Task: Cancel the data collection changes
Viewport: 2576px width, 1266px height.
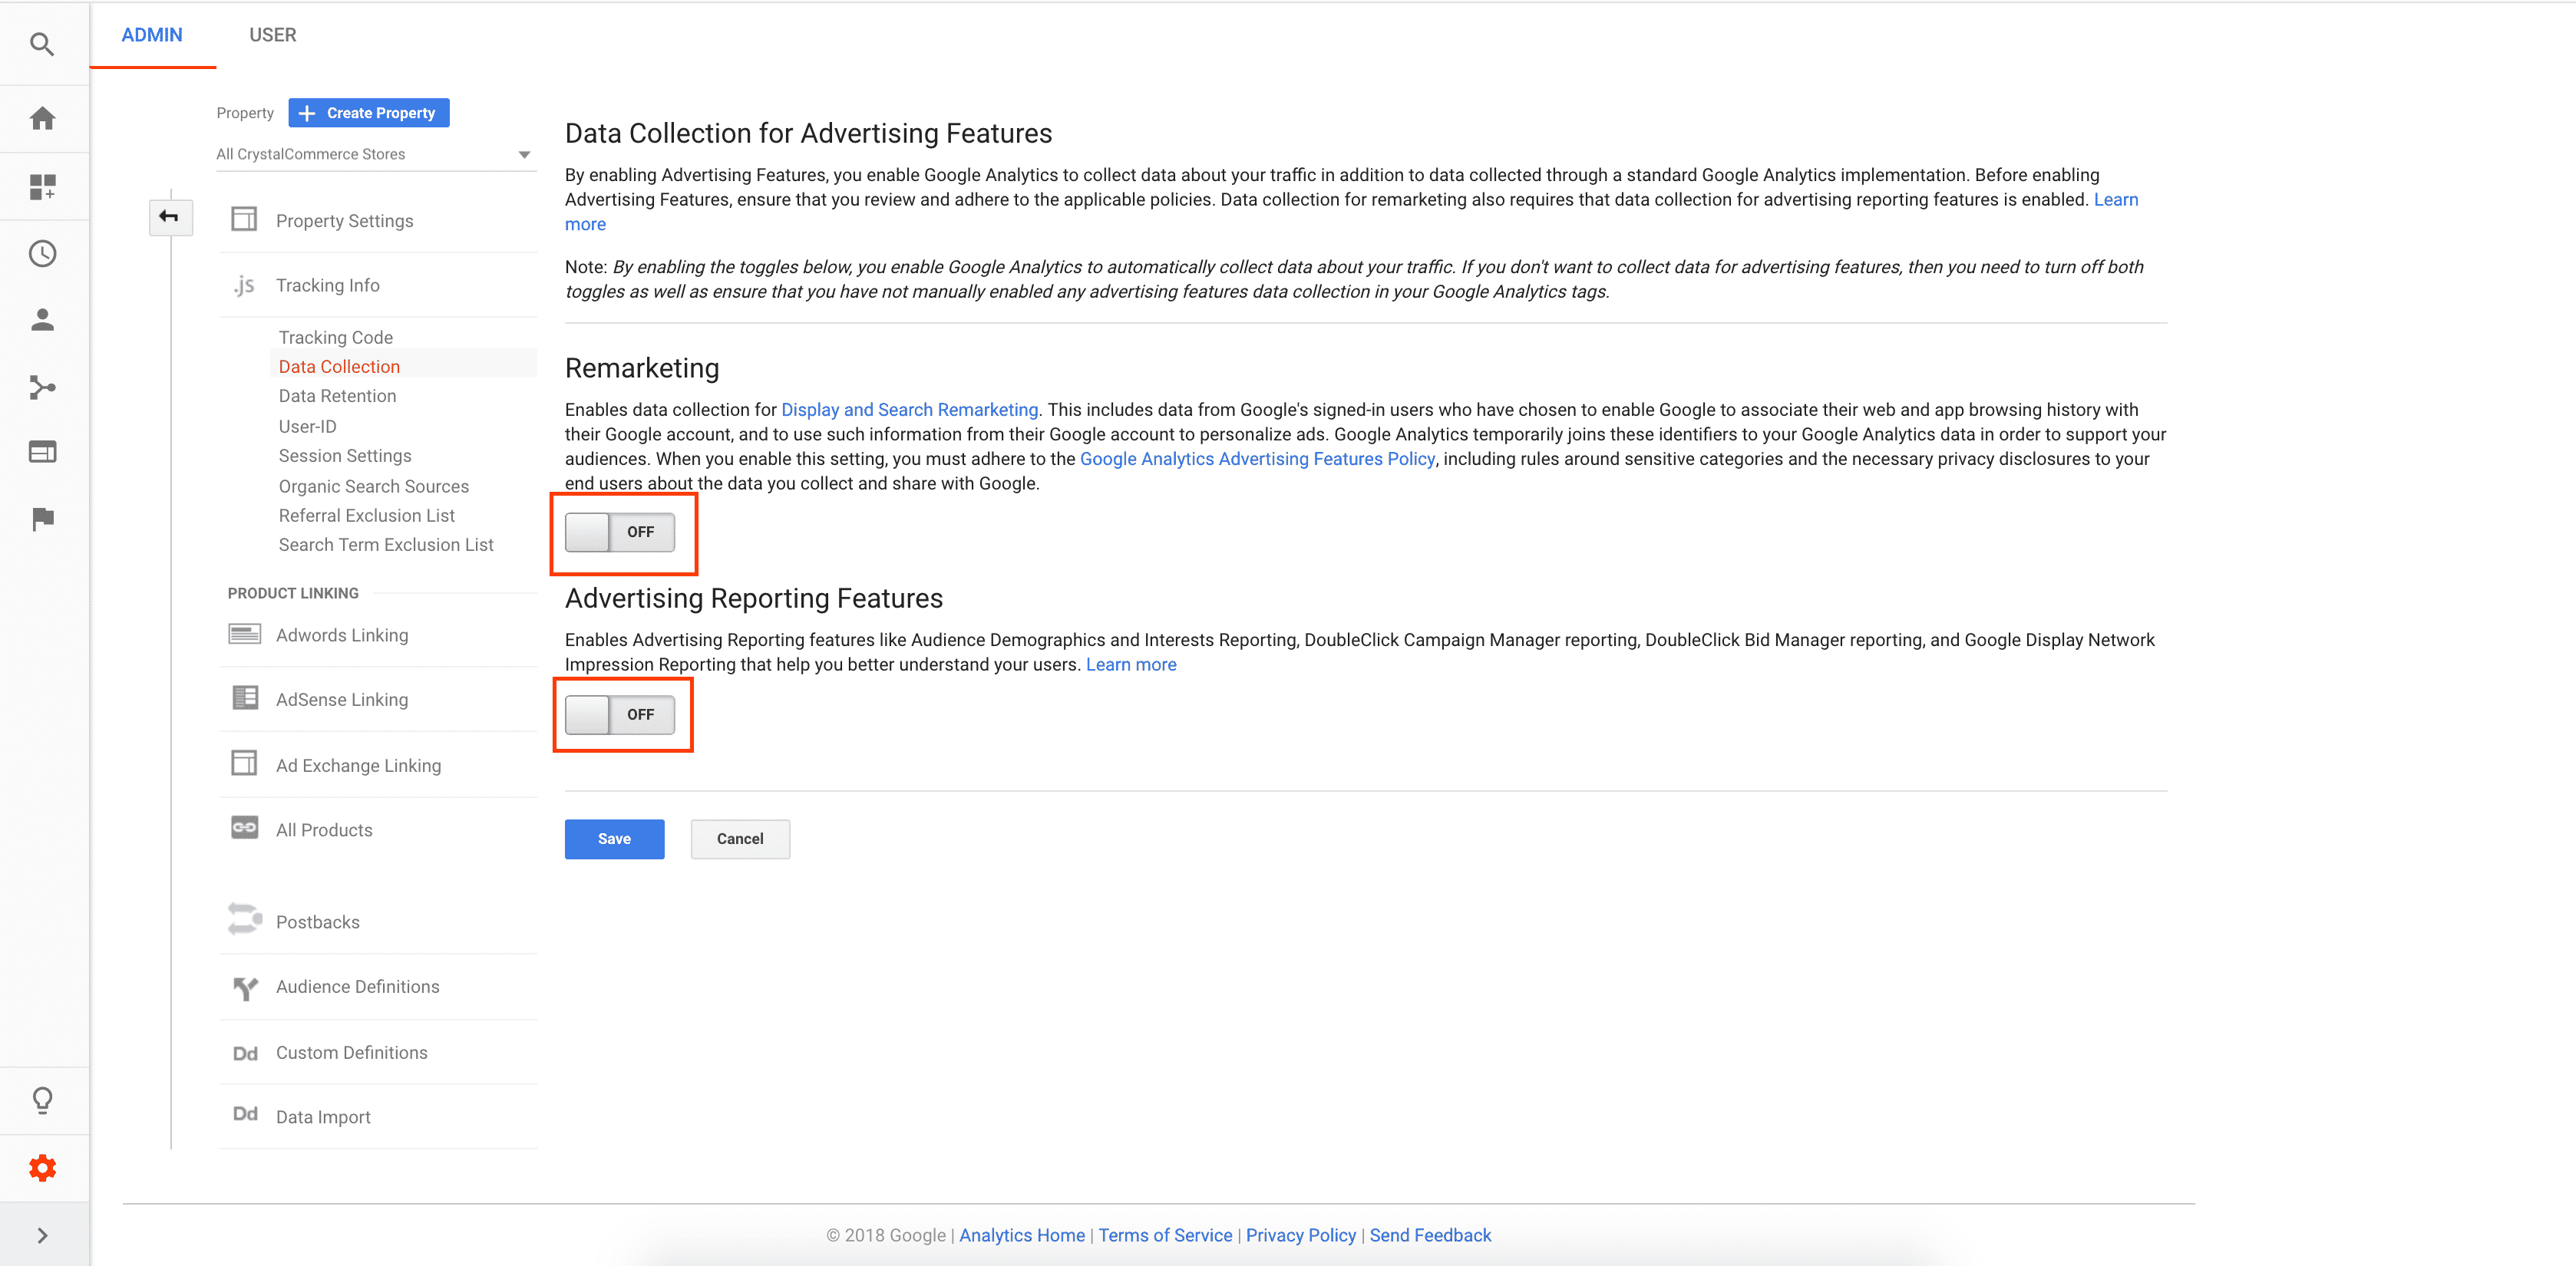Action: pos(740,839)
